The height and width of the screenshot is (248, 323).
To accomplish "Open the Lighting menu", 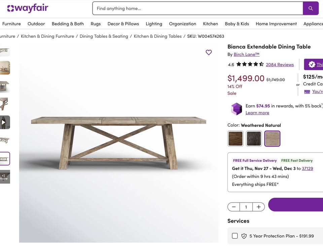I will coord(154,24).
